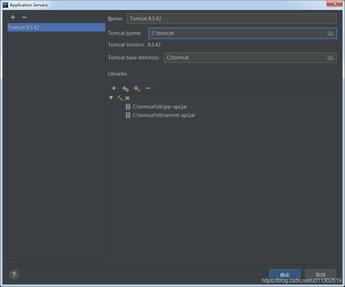Close the Application Servers dialog
The width and height of the screenshot is (345, 287).
(334, 3)
